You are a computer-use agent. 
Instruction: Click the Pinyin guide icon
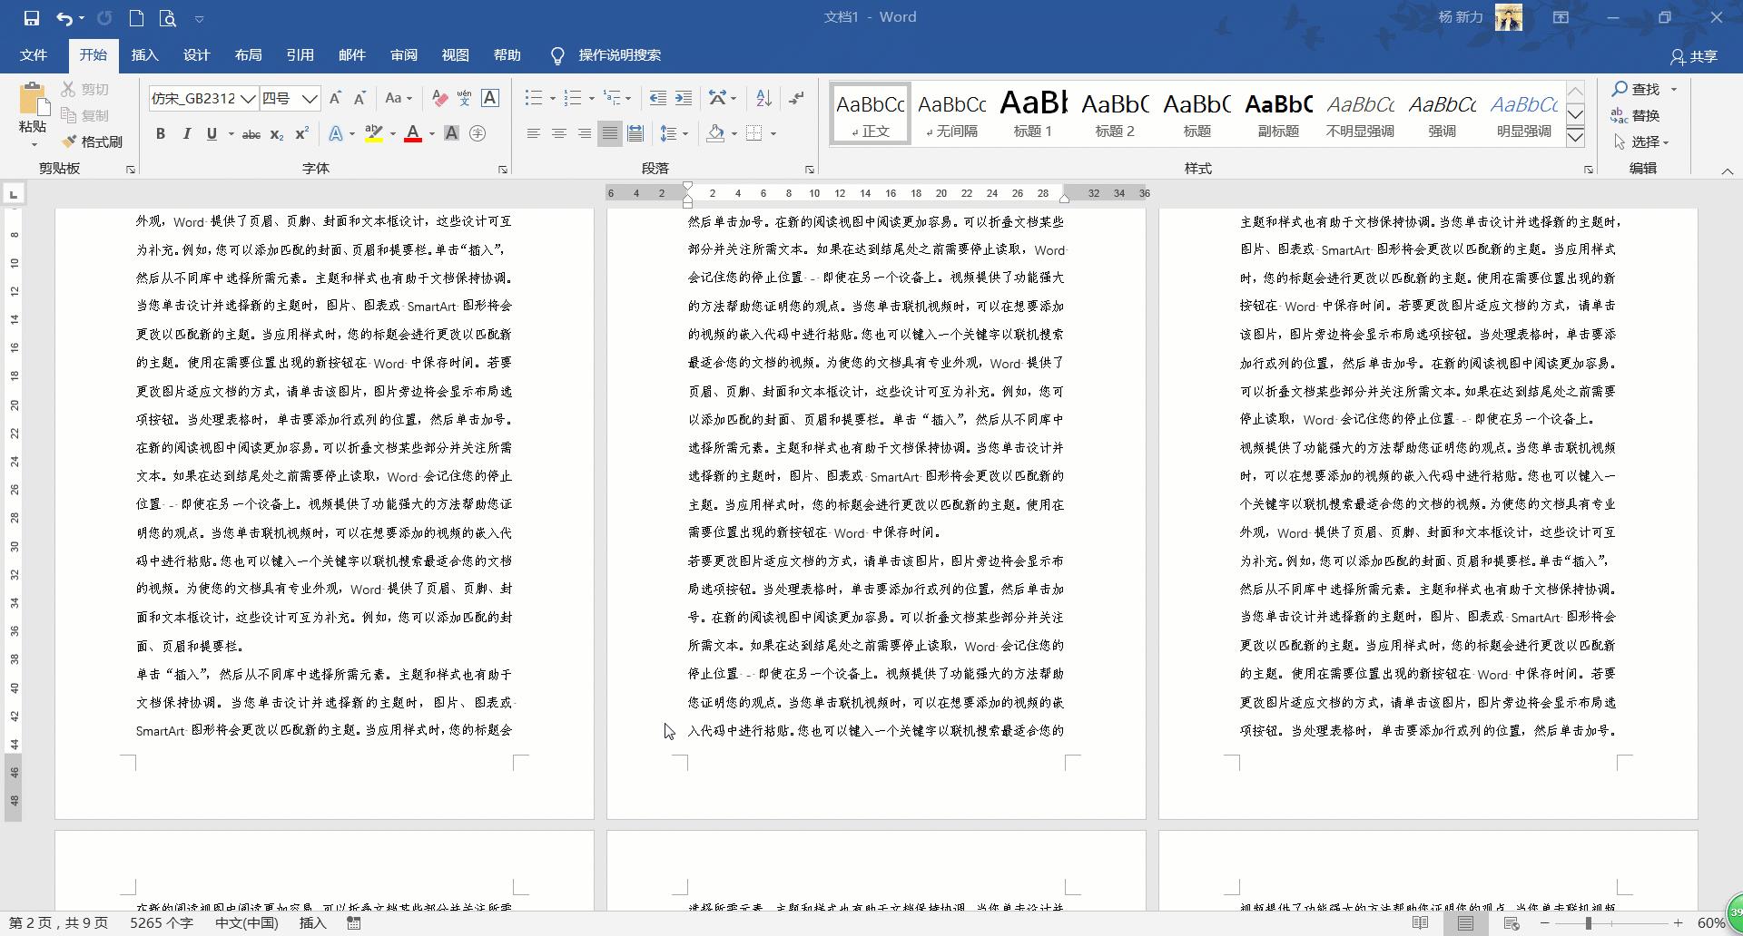click(465, 98)
